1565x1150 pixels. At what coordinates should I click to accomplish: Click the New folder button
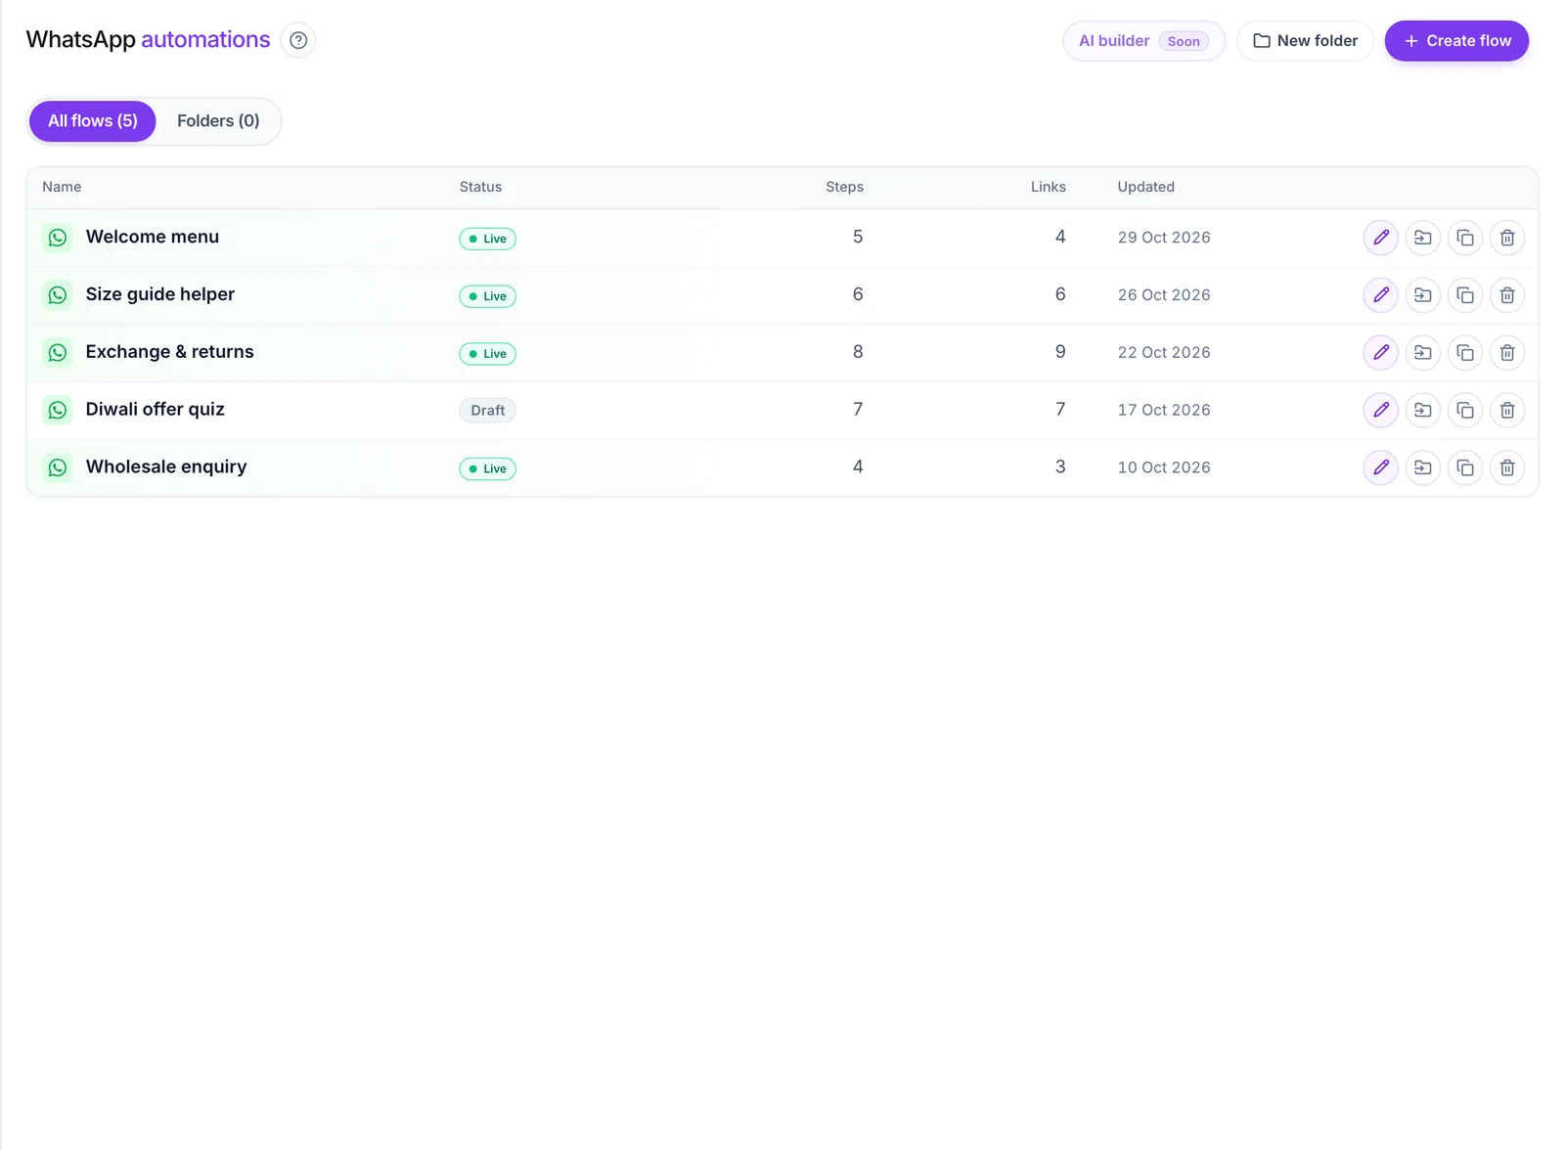1305,41
